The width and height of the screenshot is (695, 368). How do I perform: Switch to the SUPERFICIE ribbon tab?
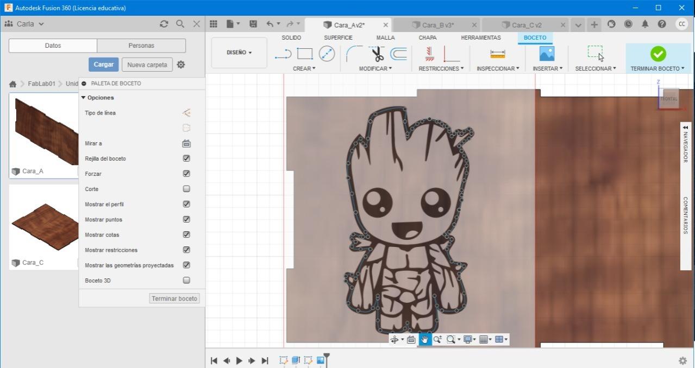click(x=338, y=37)
